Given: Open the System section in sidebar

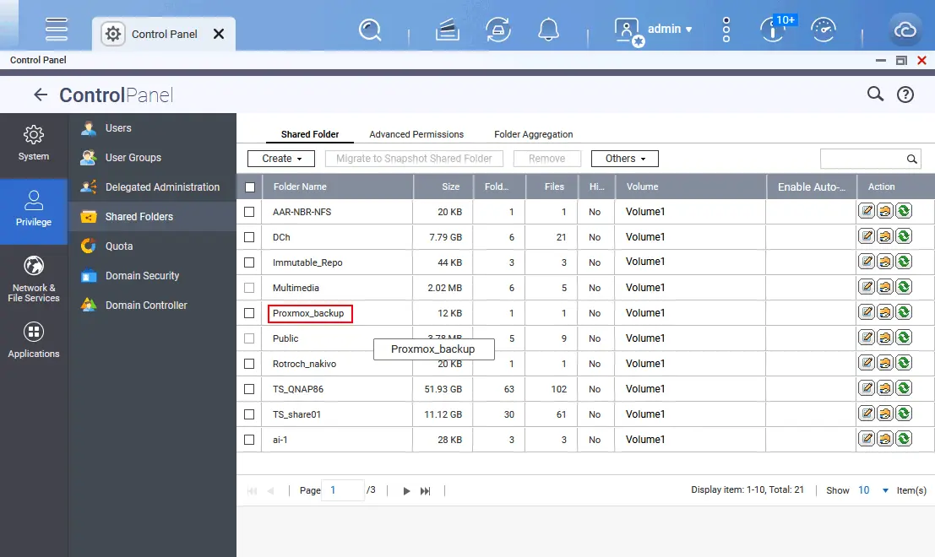Looking at the screenshot, I should (34, 143).
